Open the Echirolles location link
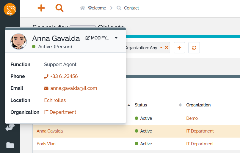The height and width of the screenshot is (153, 240). pos(55,100)
